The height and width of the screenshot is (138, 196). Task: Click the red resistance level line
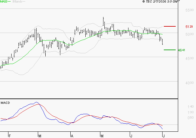tap(170, 26)
